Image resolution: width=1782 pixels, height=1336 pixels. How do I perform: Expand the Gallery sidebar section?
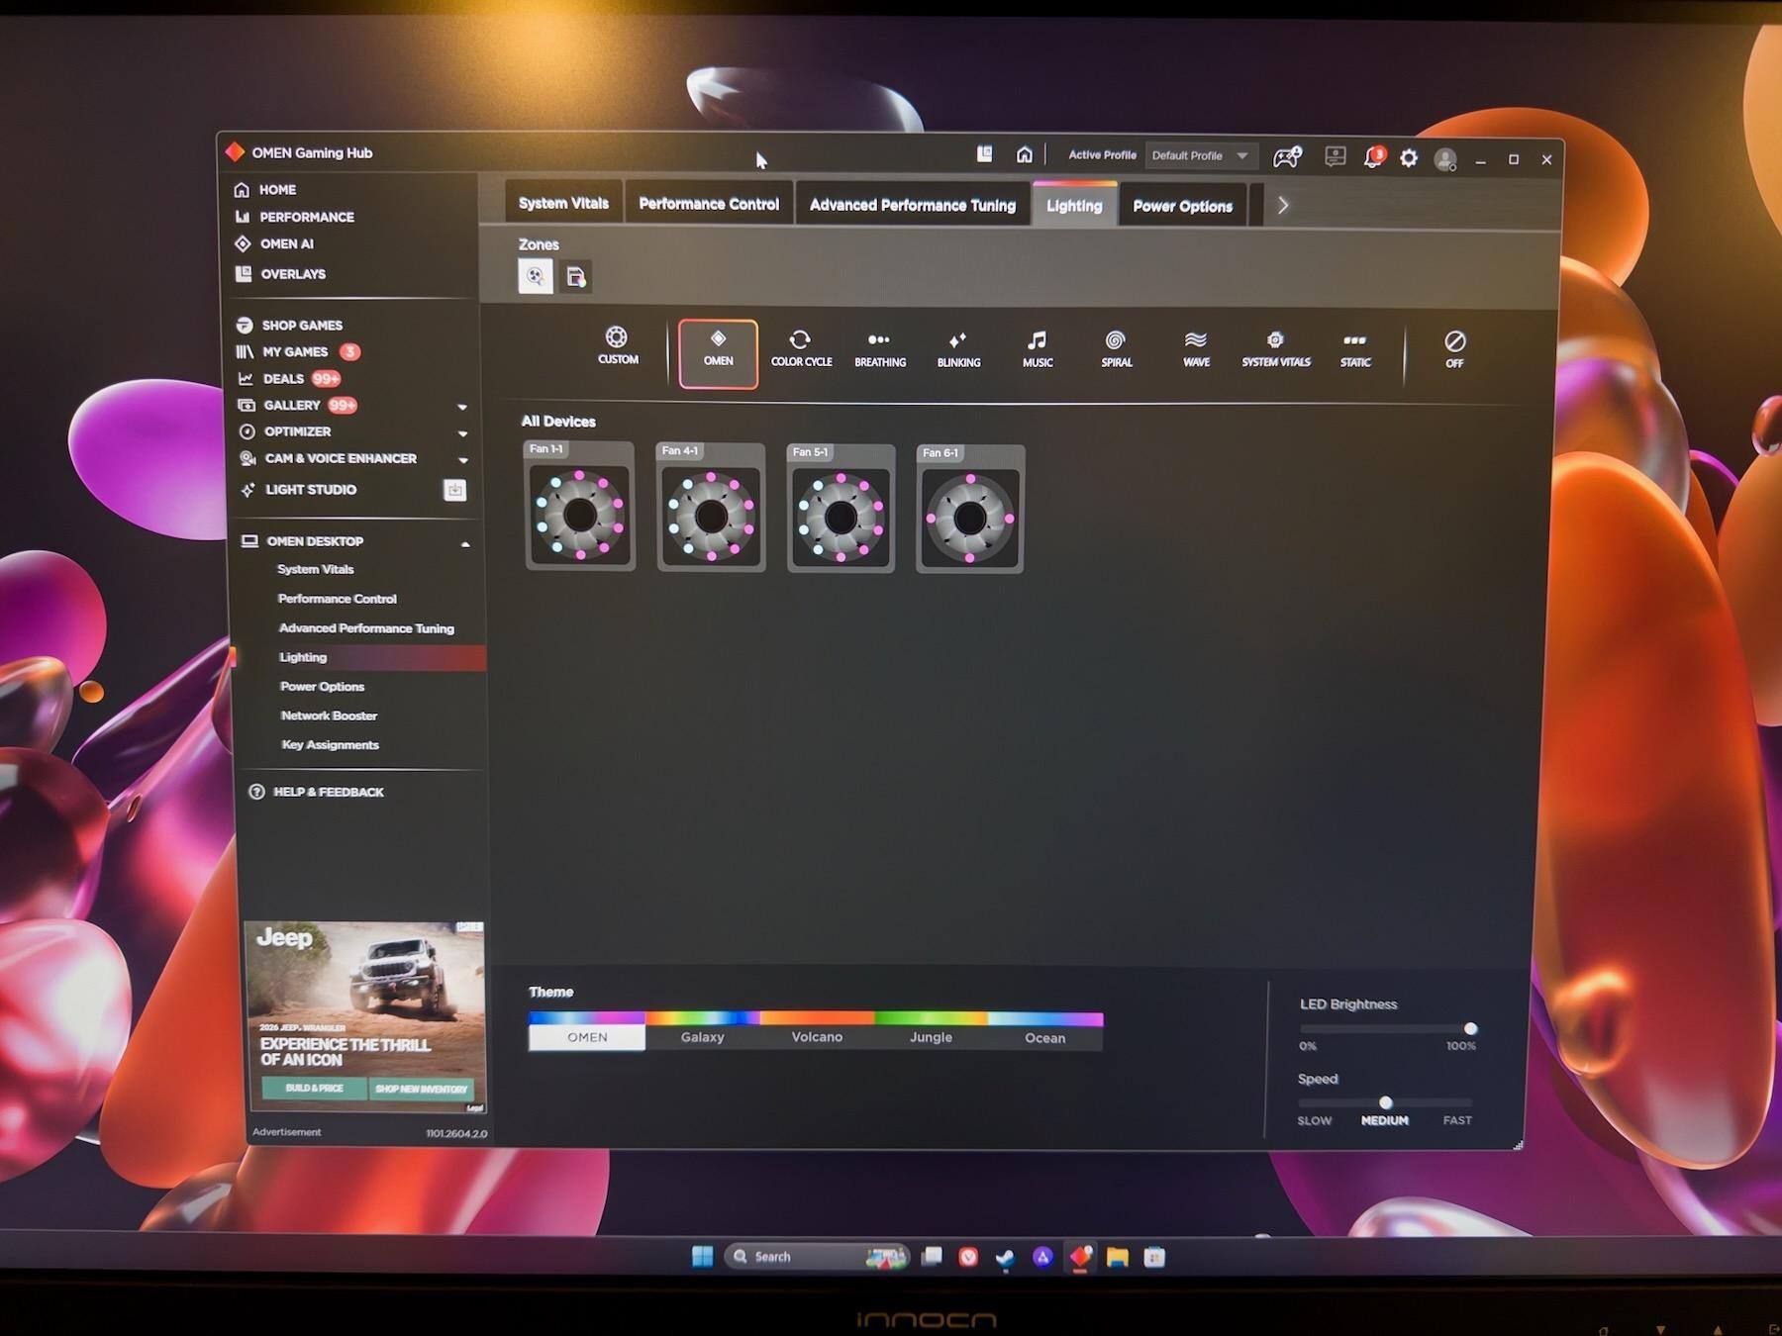[462, 407]
